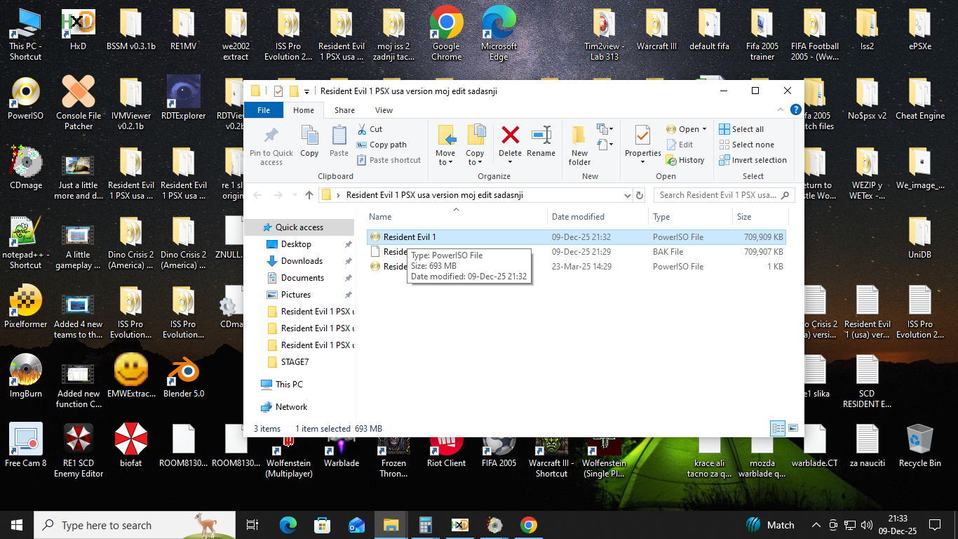958x539 pixels.
Task: Open Desktop in navigation pane
Action: (296, 244)
